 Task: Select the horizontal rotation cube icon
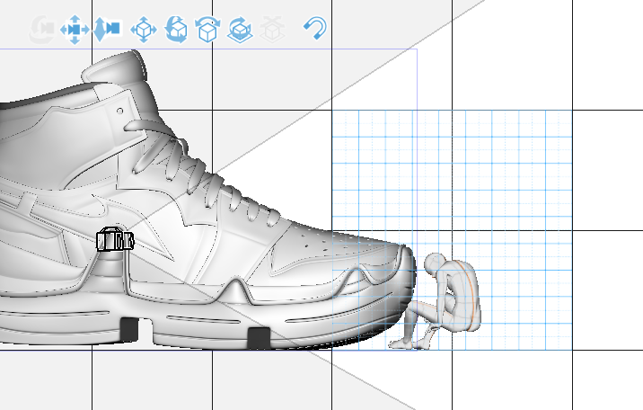pyautogui.click(x=207, y=30)
